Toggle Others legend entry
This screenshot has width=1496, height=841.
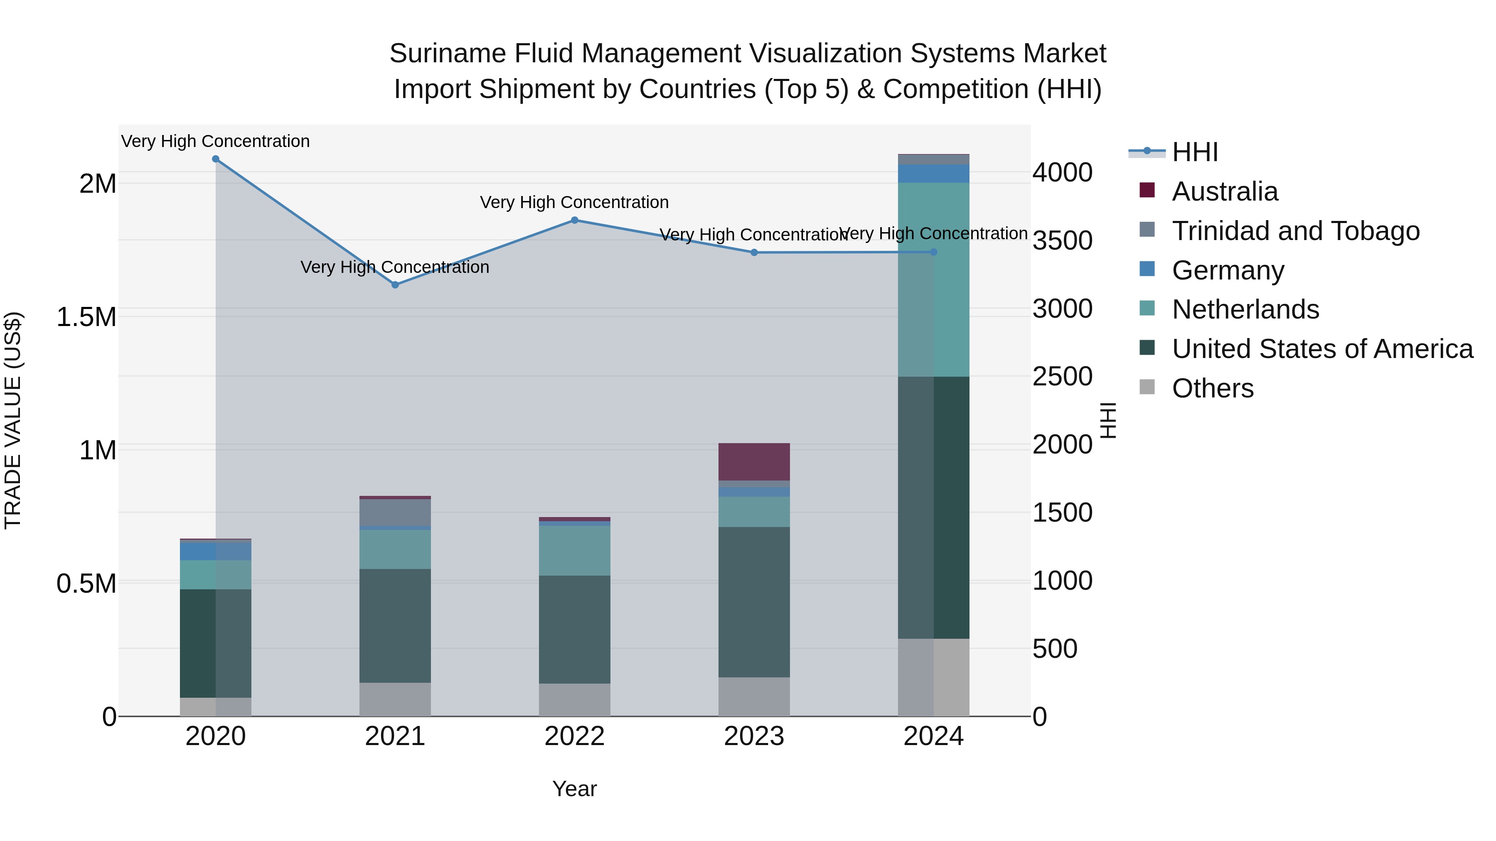(x=1196, y=388)
